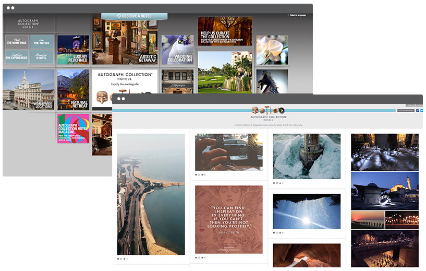Image resolution: width=426 pixels, height=271 pixels.
Task: Tweet the waterfall with sun photo post
Action: [x=280, y=233]
